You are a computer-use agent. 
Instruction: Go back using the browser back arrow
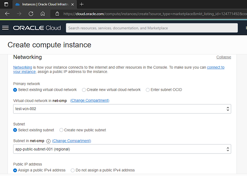click(7, 14)
